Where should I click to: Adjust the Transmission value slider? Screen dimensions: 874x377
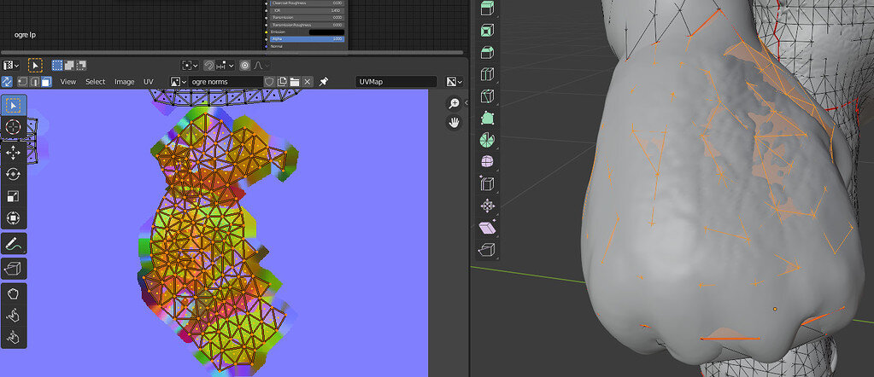coord(307,18)
